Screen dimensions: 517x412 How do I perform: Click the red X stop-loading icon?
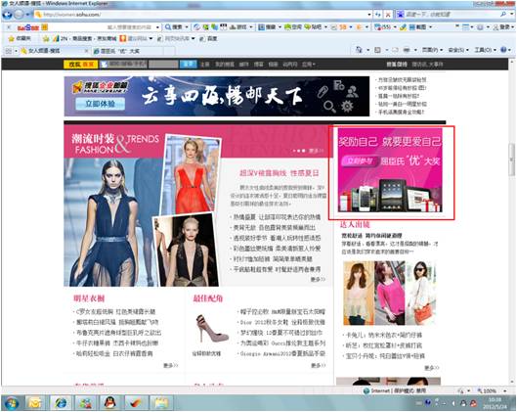388,15
